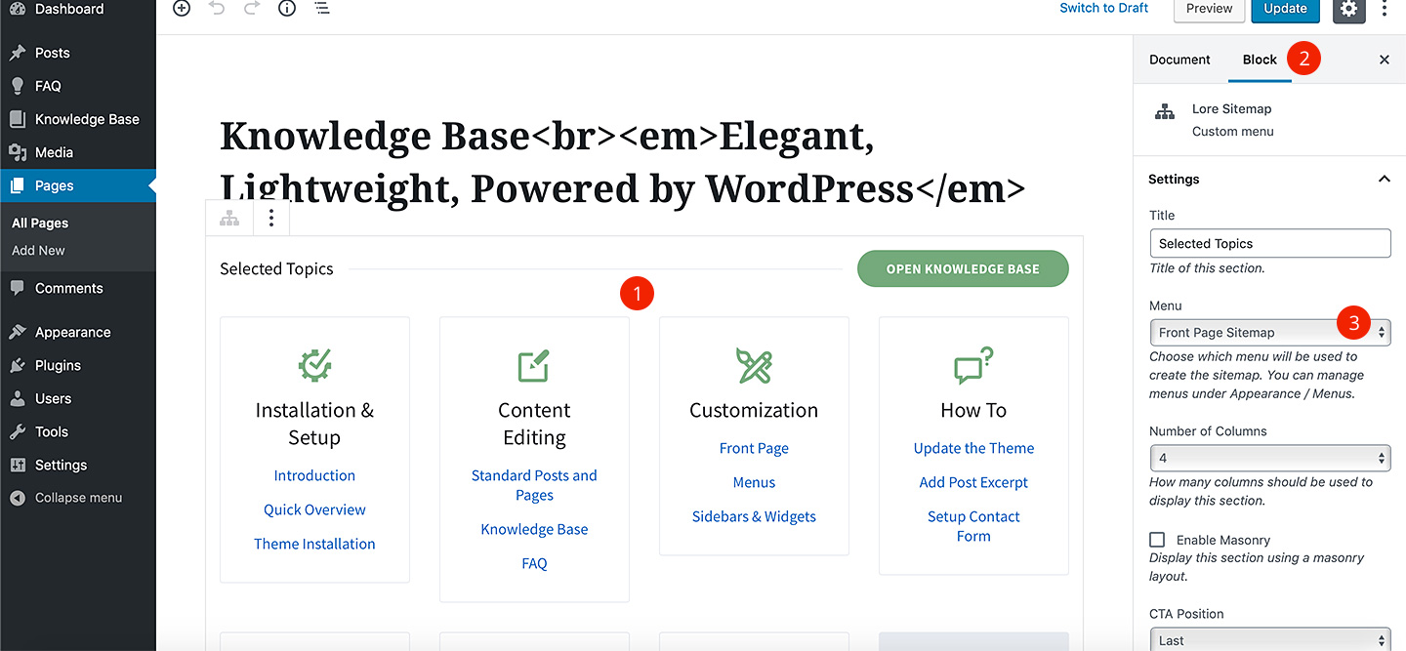
Task: Click Add Post Excerpt link
Action: [x=973, y=482]
